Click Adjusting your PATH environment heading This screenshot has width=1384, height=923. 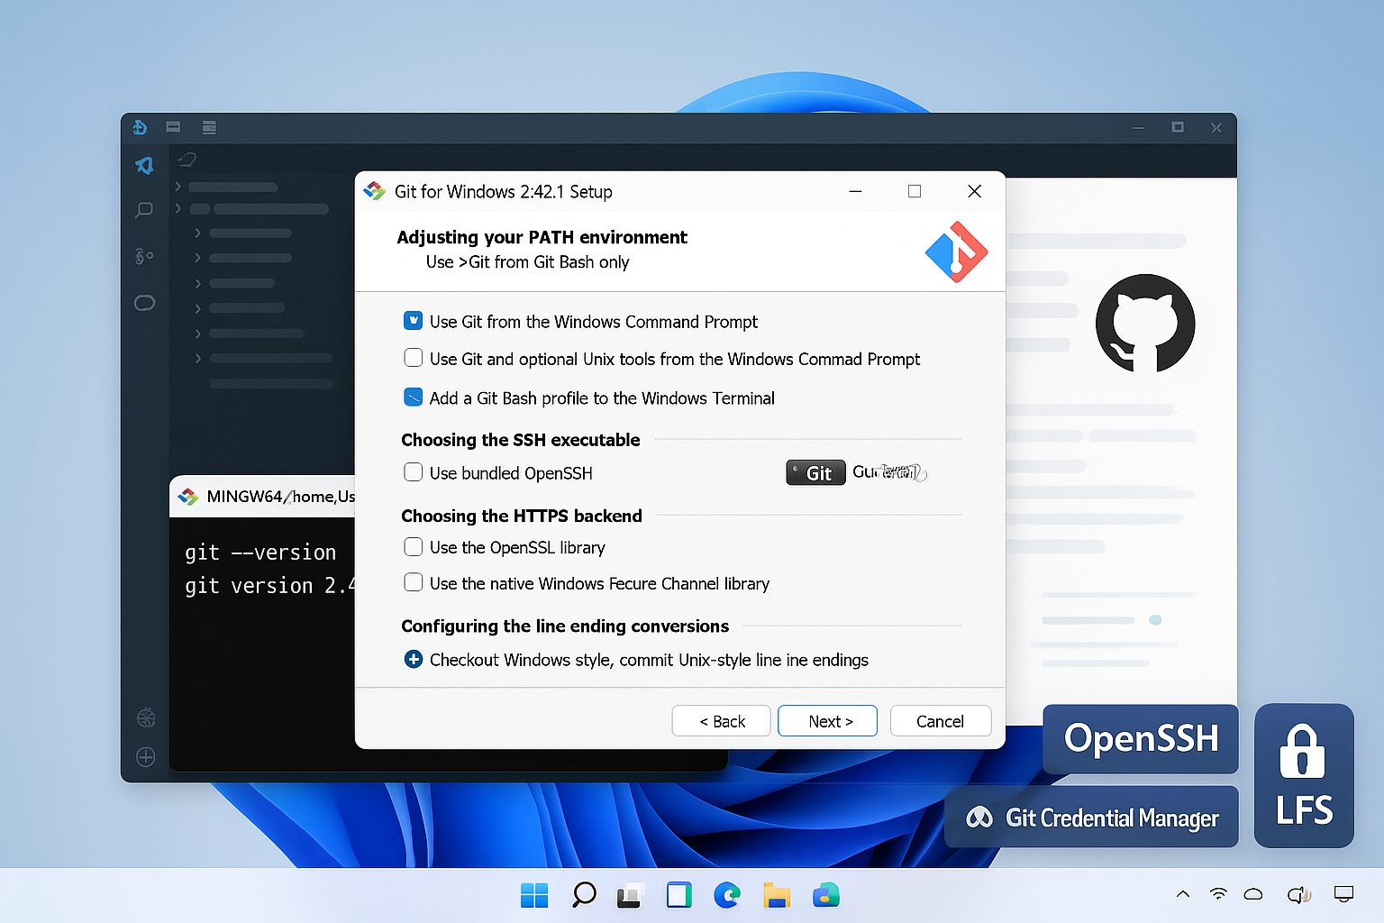click(x=542, y=237)
